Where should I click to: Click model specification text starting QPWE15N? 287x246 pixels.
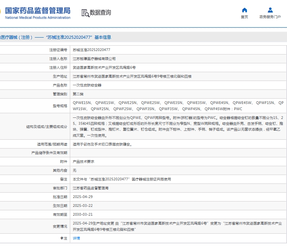tap(178, 106)
